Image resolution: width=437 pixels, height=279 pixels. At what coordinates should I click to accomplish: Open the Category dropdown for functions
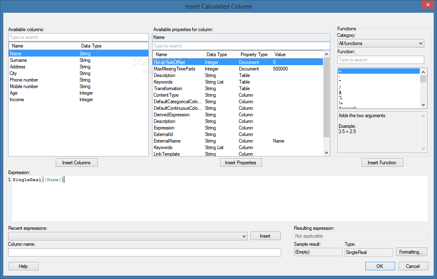click(380, 43)
